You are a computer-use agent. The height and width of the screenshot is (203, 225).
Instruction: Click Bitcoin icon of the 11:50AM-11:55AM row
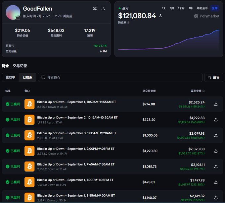point(29,104)
